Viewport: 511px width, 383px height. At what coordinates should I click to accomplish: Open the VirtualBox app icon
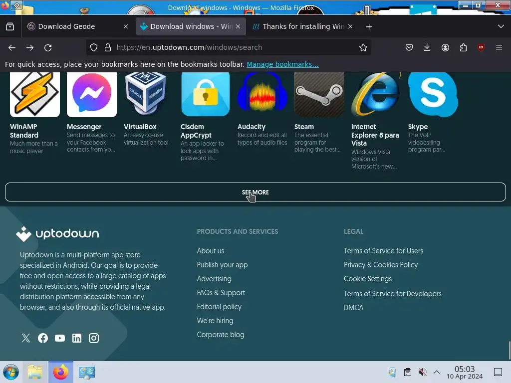(x=145, y=94)
